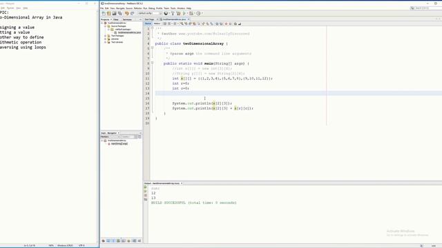442x248 pixels.
Task: Open the Help menu in NetBeans
Action: [x=189, y=8]
